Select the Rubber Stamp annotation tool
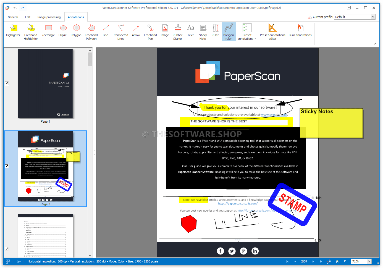This screenshot has width=383, height=268. [177, 32]
